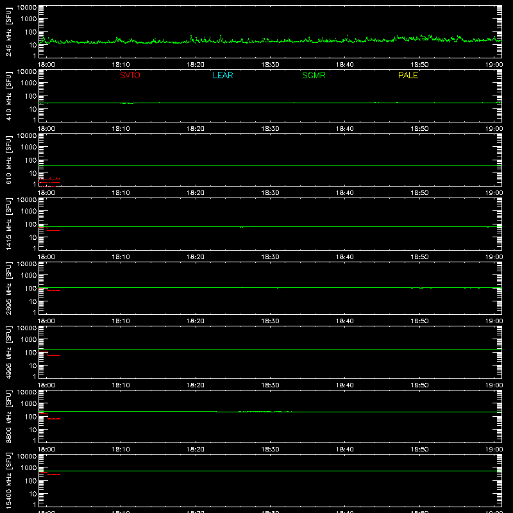513x513 pixels.
Task: Click the 18:10 tick label under 610 MHz plot
Action: [x=121, y=193]
